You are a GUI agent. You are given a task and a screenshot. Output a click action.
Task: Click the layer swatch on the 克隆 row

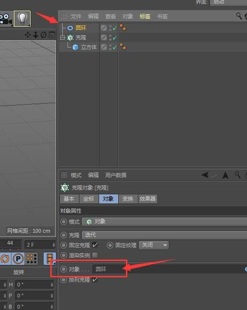pyautogui.click(x=104, y=37)
